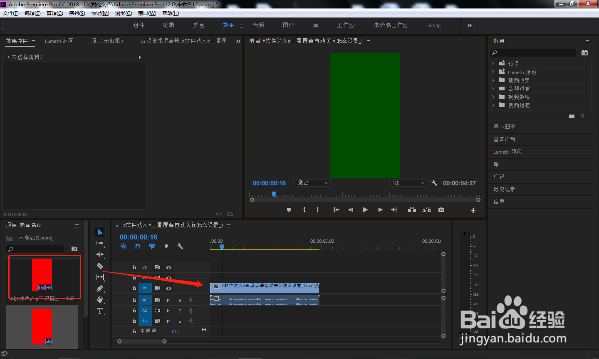Click the program monitor playhead marker
The height and width of the screenshot is (359, 599).
(274, 194)
